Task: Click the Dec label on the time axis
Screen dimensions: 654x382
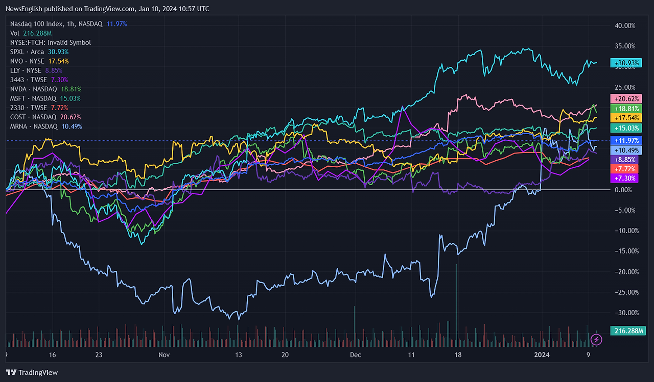Action: point(356,355)
